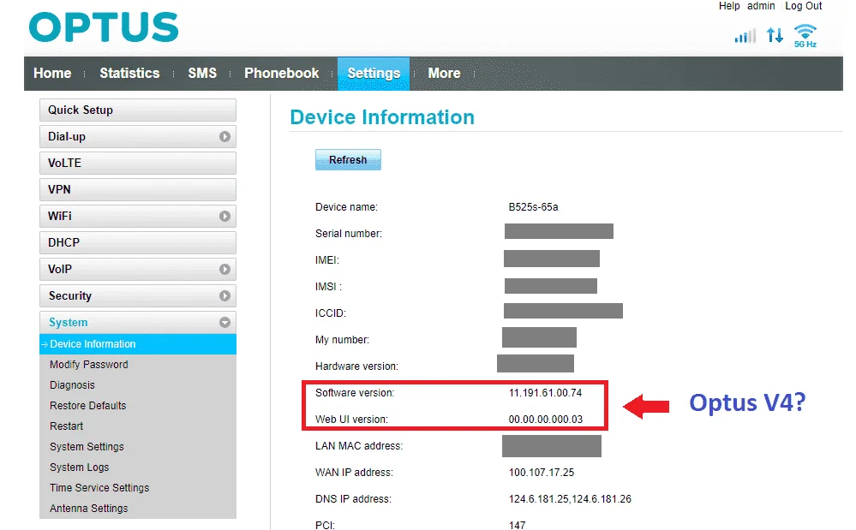
Task: Click the PCI value 147
Action: pos(517,525)
